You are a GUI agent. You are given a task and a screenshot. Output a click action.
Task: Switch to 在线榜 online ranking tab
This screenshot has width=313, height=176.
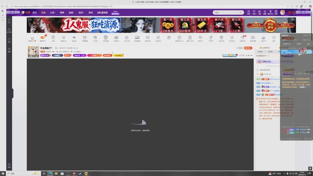tap(260, 52)
